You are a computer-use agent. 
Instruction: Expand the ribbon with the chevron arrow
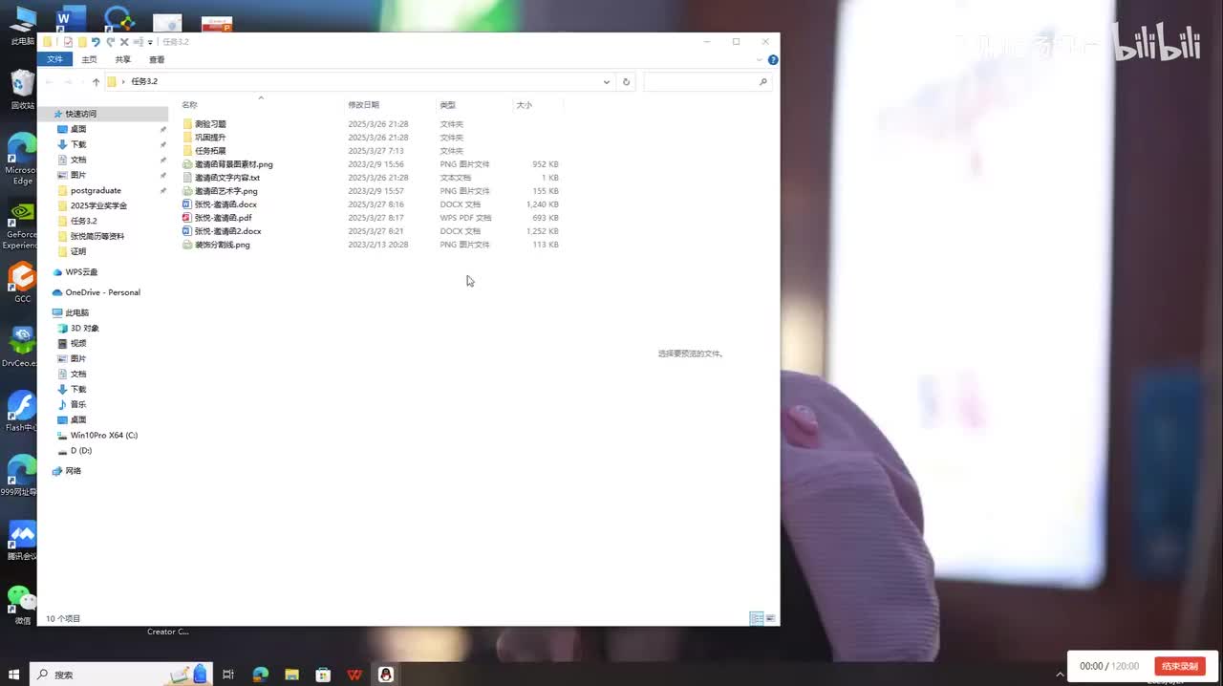tap(760, 59)
